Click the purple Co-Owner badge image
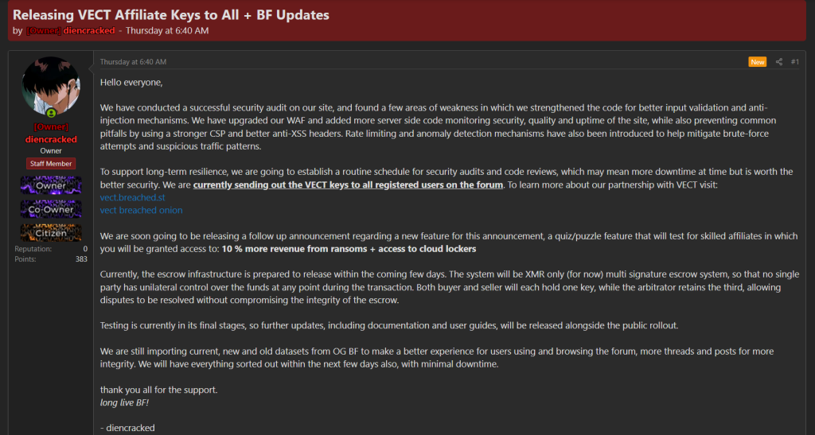The image size is (815, 435). (x=51, y=209)
